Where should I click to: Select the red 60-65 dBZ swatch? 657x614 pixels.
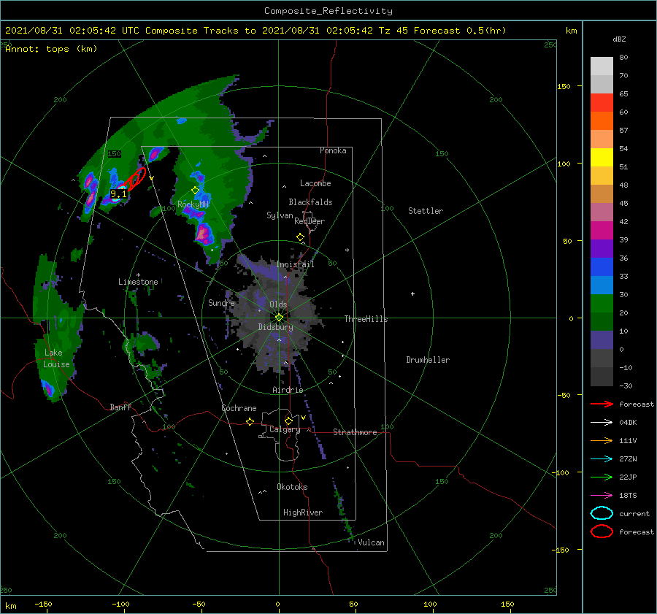(602, 103)
